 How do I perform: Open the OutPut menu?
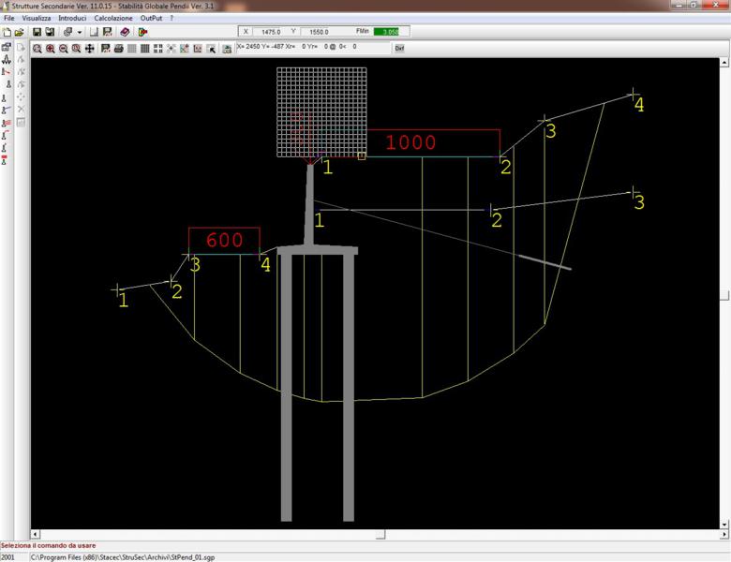point(151,18)
